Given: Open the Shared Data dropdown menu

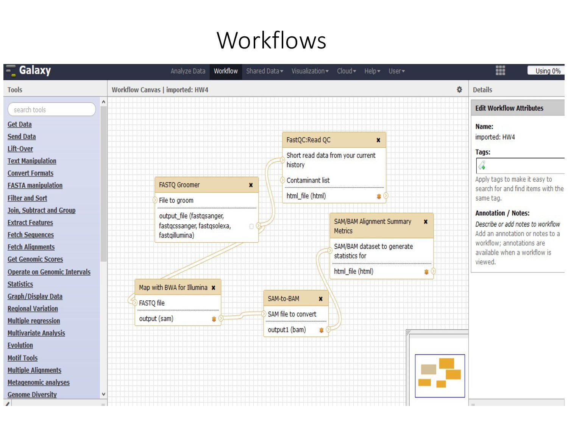Looking at the screenshot, I should (x=264, y=71).
